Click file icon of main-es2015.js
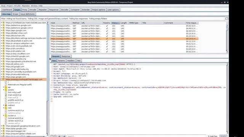 pos(6,95)
